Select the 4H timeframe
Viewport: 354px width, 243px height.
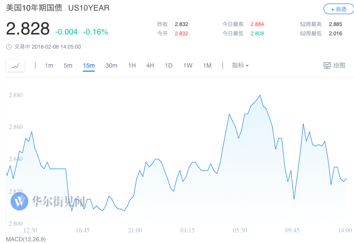click(150, 65)
